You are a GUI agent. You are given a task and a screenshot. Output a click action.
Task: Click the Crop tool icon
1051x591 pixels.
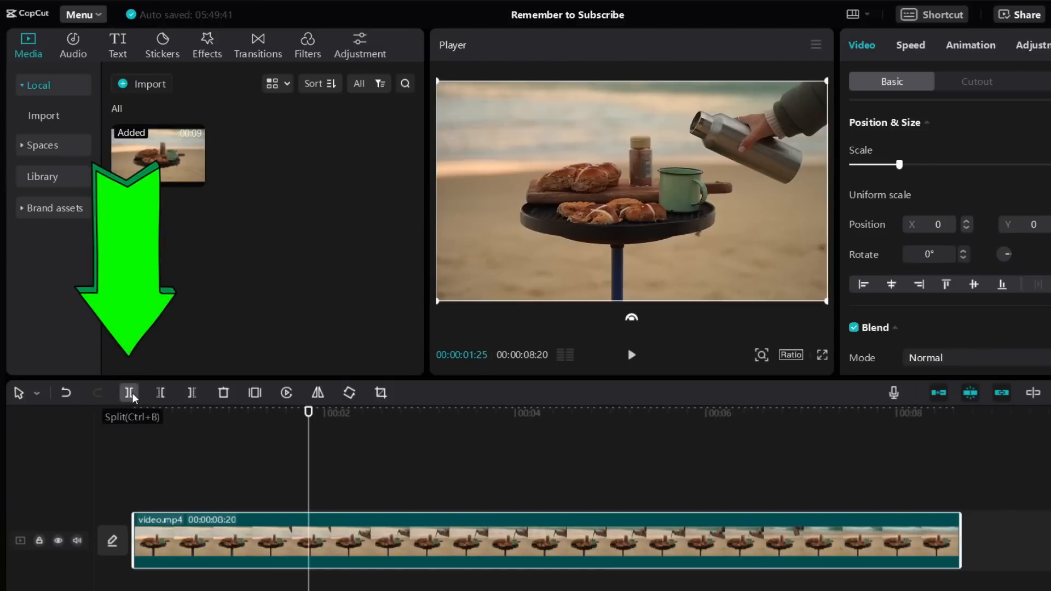[381, 392]
